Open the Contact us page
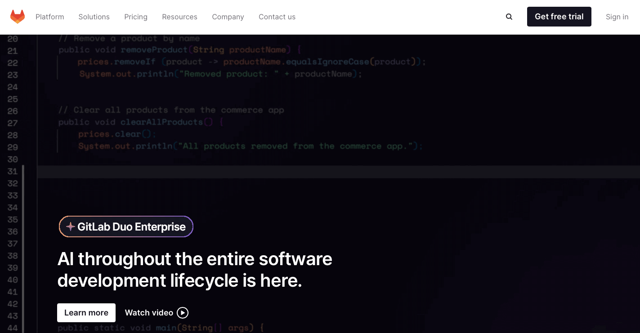The image size is (640, 333). pyautogui.click(x=277, y=17)
